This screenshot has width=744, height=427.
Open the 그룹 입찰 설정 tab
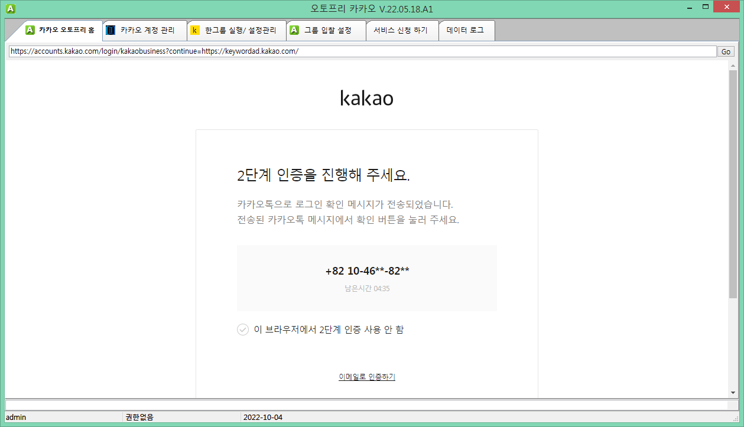pos(326,30)
